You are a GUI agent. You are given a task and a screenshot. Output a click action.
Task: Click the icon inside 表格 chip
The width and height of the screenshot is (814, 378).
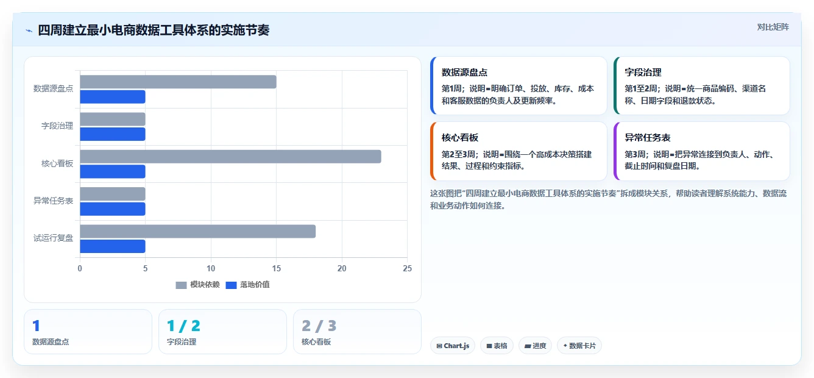tap(489, 346)
